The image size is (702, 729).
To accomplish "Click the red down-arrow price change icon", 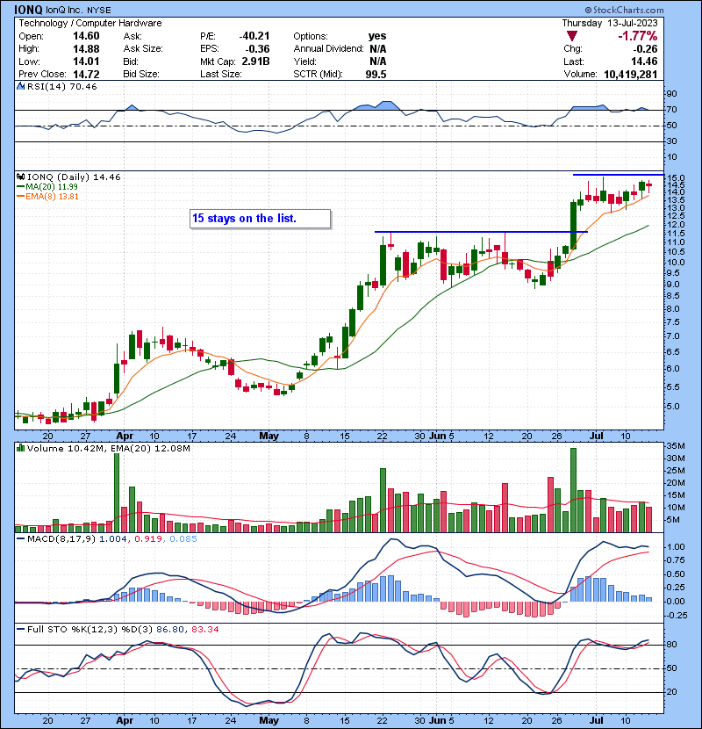I will (573, 36).
